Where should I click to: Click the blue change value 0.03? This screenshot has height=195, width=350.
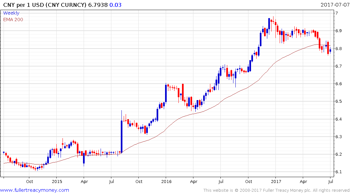115,5
